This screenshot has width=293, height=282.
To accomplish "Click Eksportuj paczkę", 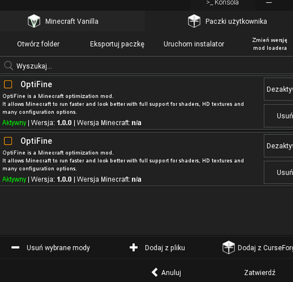I will 117,44.
